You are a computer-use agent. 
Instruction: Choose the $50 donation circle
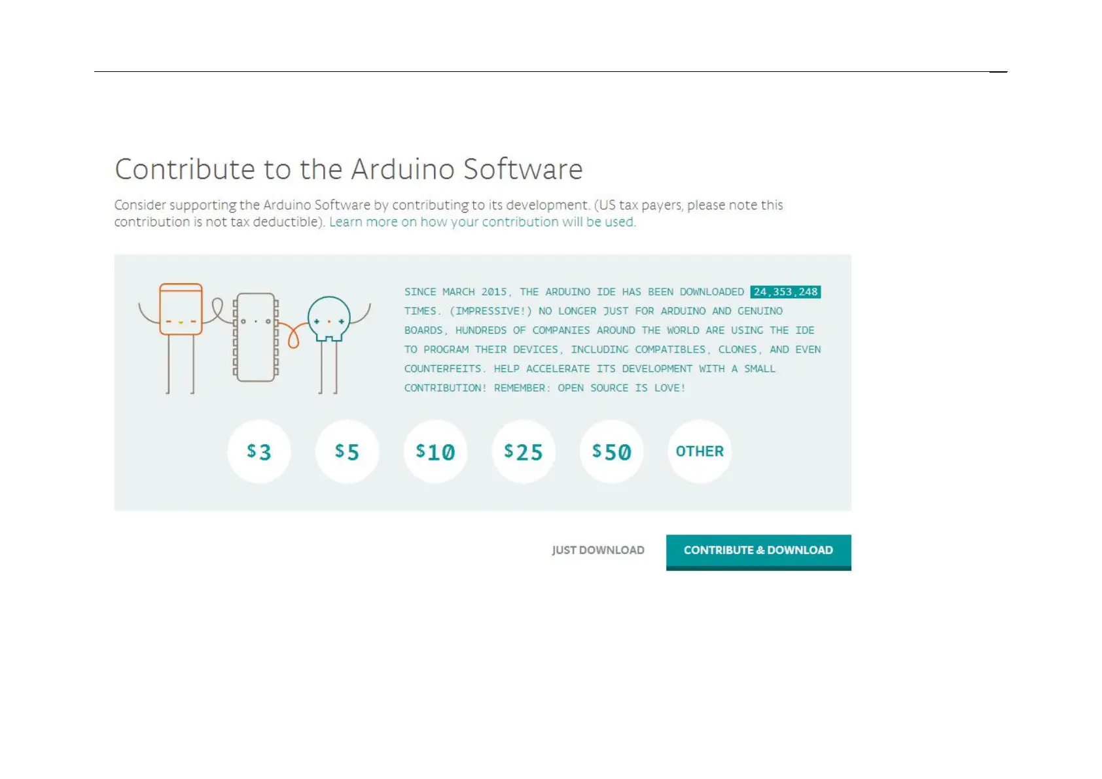(x=612, y=451)
